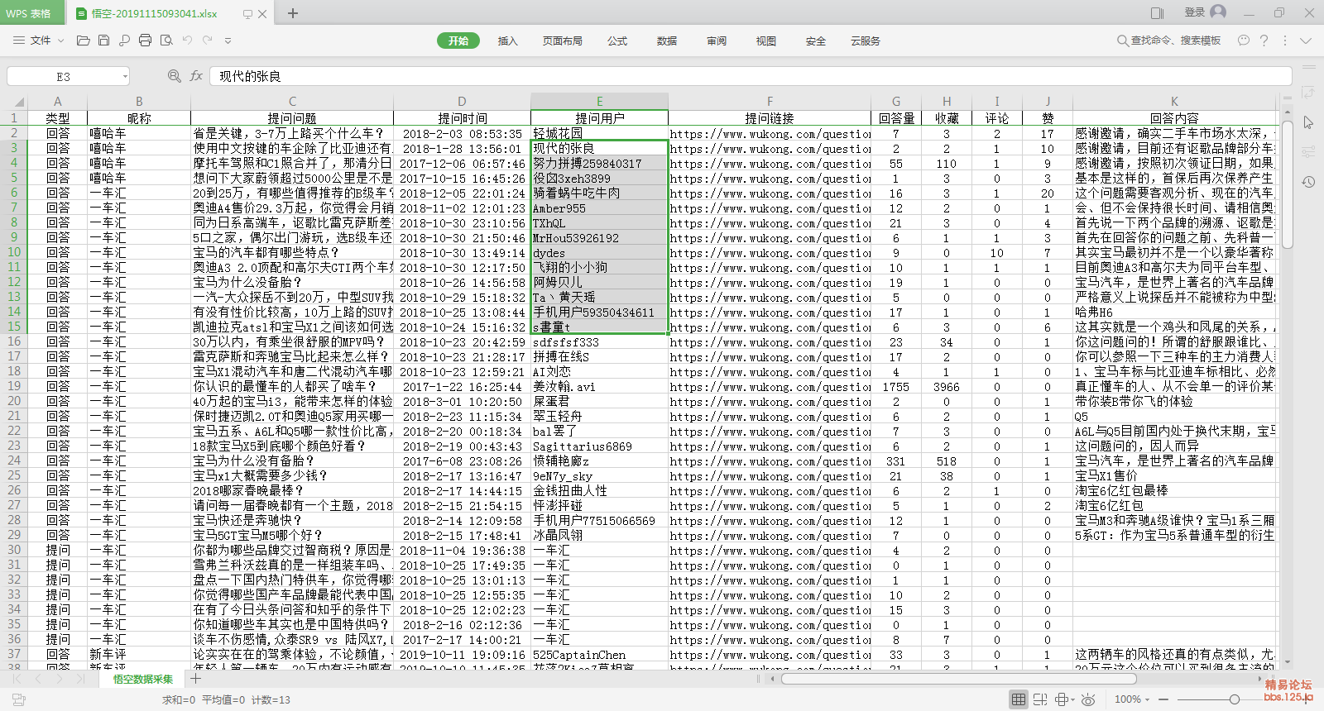Expand the ribbon with chevron arrow

pyautogui.click(x=1306, y=40)
